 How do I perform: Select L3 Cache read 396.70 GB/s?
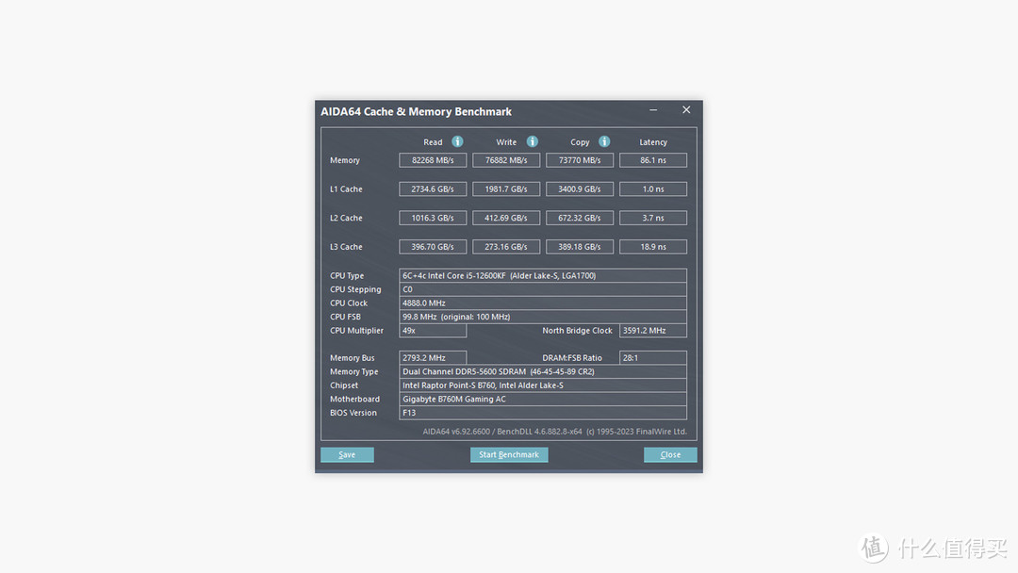tap(433, 247)
